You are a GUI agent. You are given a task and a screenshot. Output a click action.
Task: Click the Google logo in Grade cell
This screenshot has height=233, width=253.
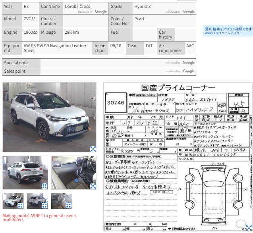(189, 12)
